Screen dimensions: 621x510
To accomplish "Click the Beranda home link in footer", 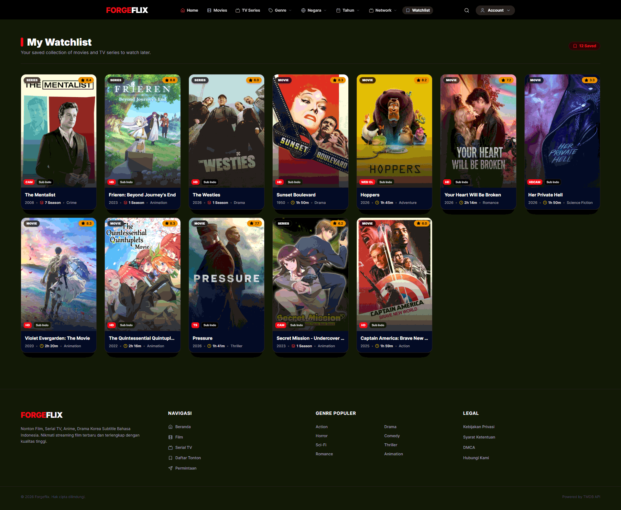I will [x=180, y=427].
